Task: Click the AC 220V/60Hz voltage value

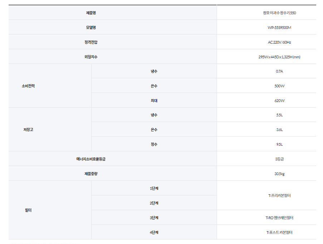Action: point(279,42)
